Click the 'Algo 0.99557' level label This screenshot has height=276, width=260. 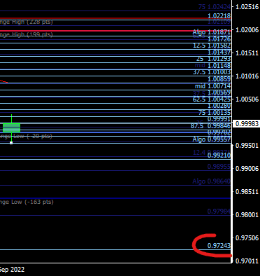click(212, 139)
